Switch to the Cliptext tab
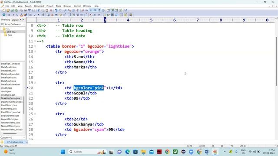Viewport: 278px width, 156px height. tap(15, 20)
